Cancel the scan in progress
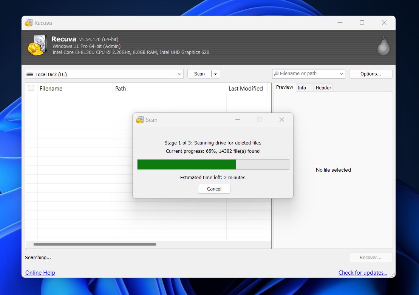 (x=214, y=189)
